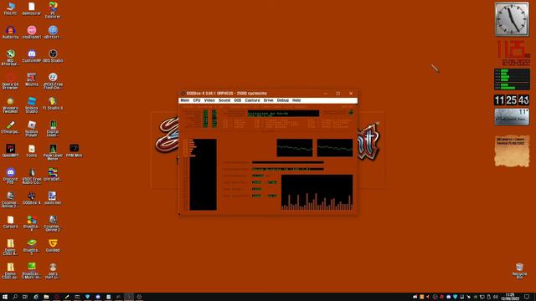Open the Main menu in DOSBox-X
This screenshot has width=536, height=301.
point(184,100)
